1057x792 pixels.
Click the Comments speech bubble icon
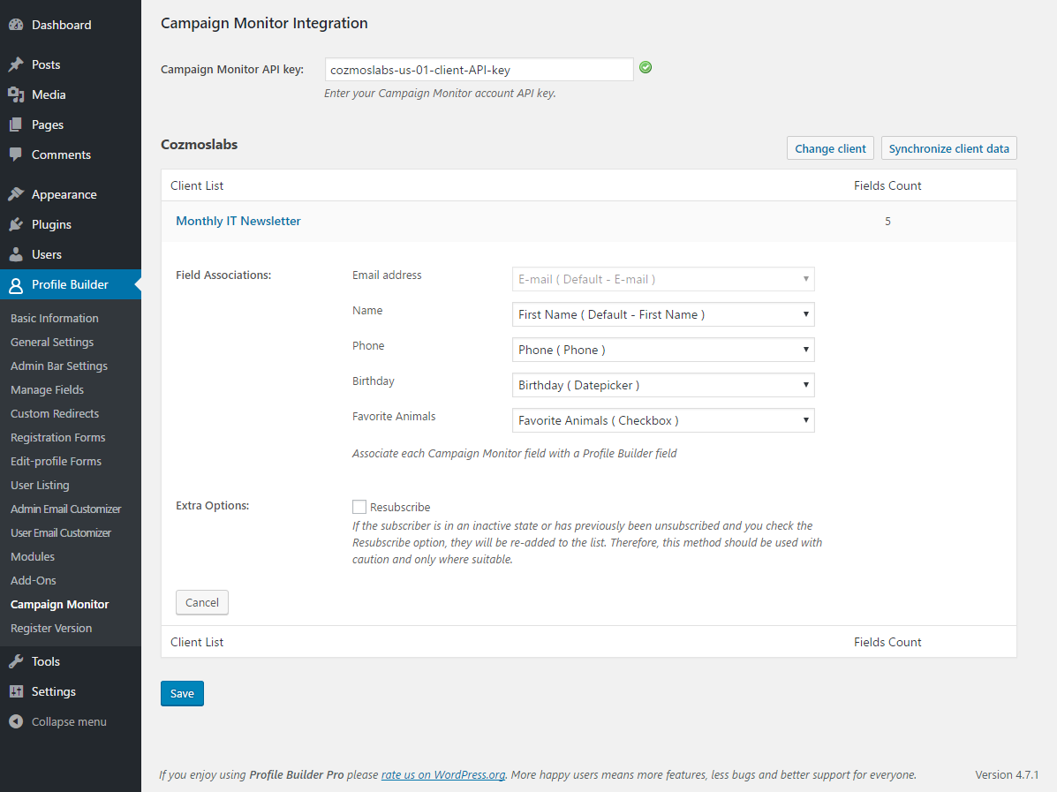tap(16, 155)
